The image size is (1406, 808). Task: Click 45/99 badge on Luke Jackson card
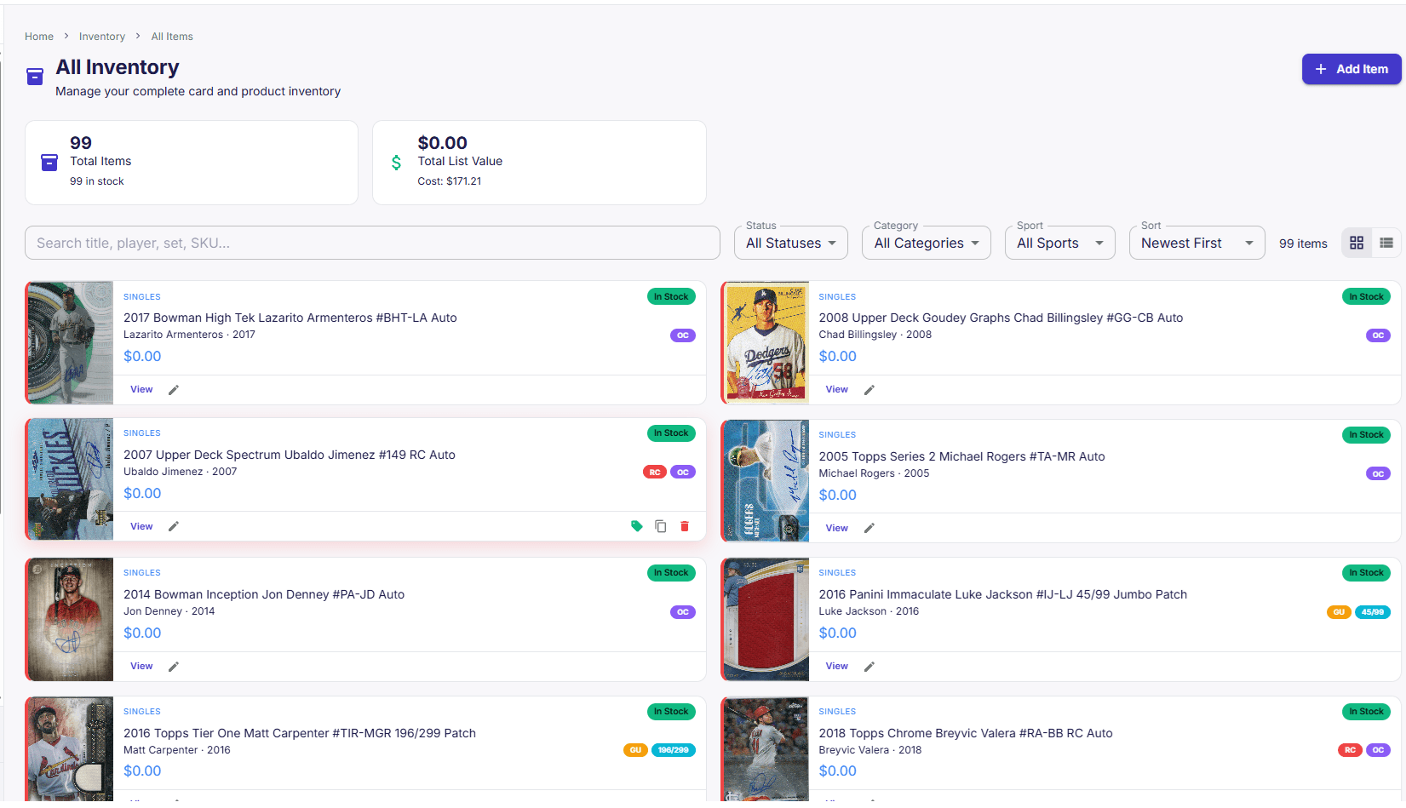pyautogui.click(x=1373, y=612)
